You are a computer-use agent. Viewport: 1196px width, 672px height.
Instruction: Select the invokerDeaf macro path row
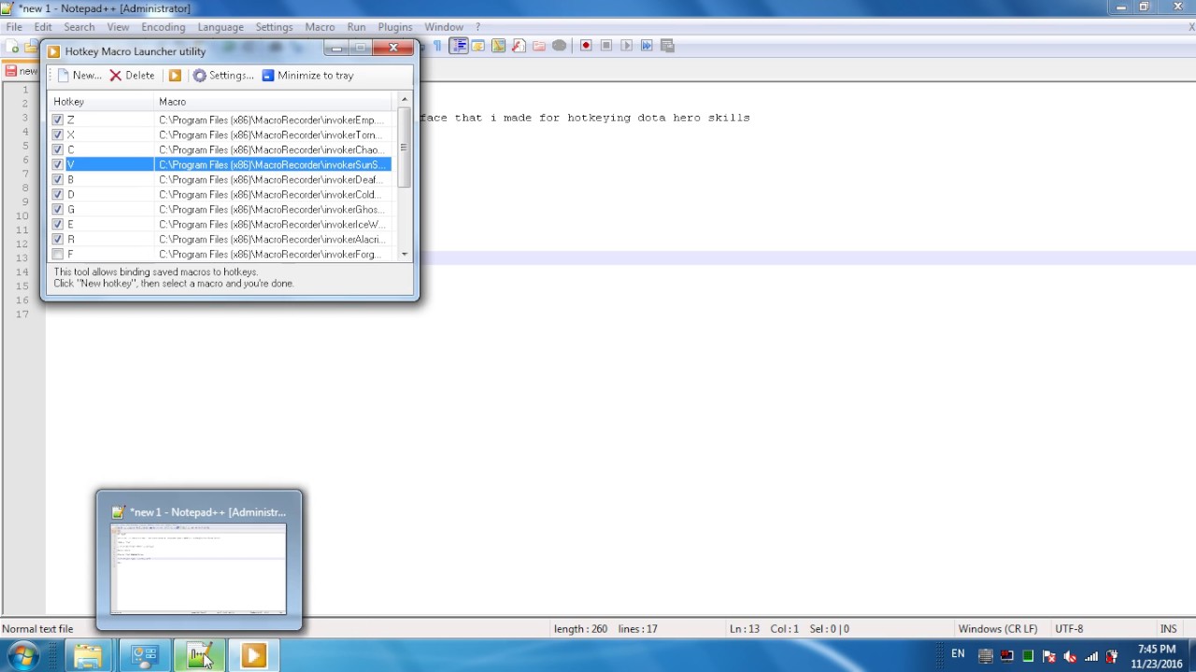click(271, 180)
